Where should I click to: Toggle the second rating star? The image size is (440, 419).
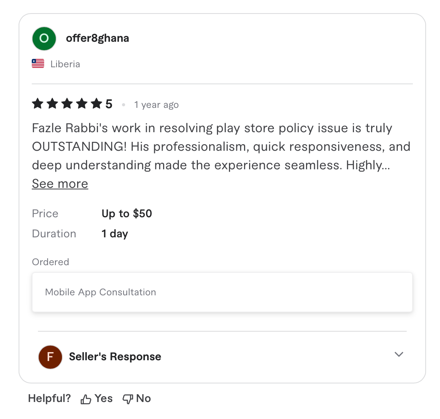(x=52, y=104)
